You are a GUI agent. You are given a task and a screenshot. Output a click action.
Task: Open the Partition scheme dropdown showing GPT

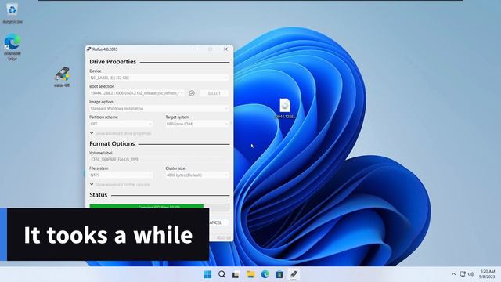pyautogui.click(x=121, y=124)
